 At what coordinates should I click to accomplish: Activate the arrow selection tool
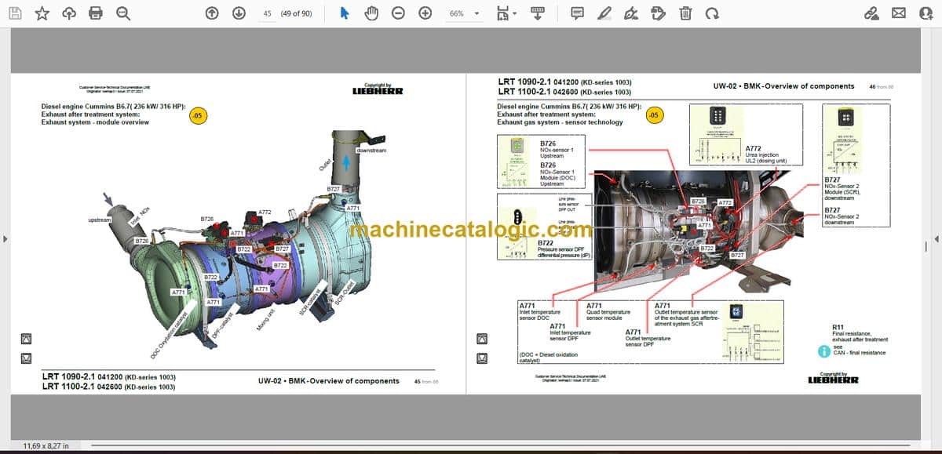pos(345,13)
